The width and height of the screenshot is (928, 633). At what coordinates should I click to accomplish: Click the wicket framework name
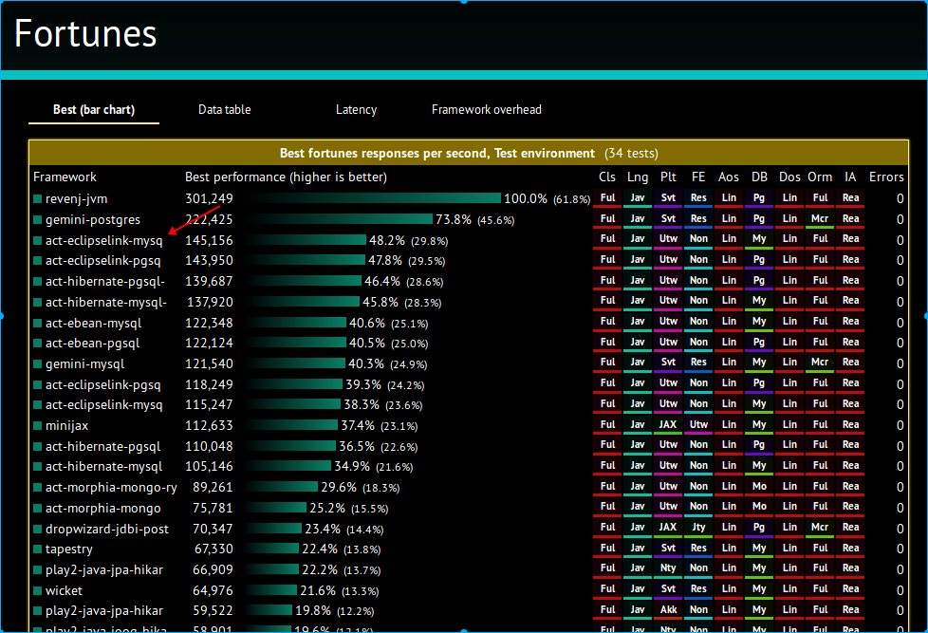[x=64, y=591]
